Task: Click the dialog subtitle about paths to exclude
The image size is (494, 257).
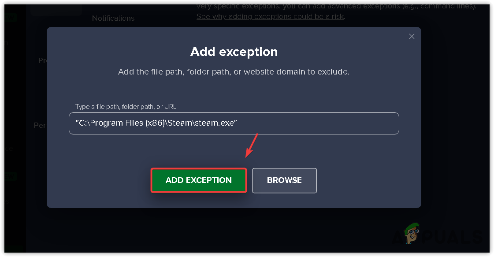Action: 234,72
